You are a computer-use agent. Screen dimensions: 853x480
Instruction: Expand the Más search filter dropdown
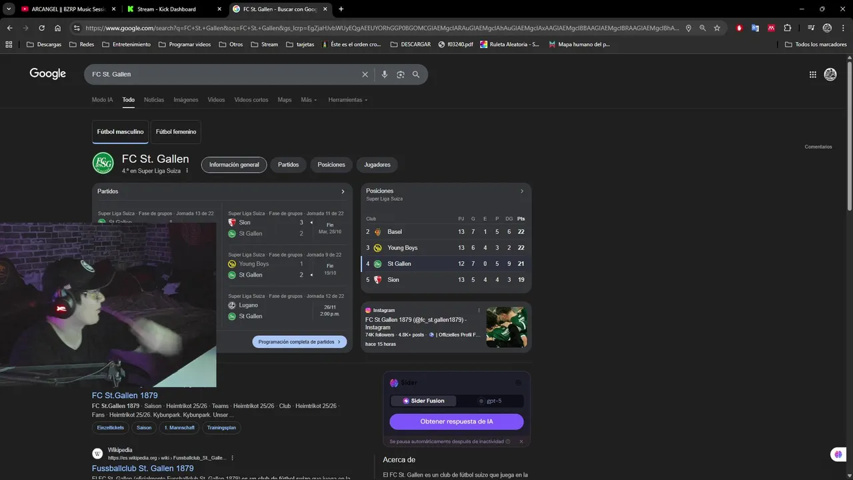309,100
